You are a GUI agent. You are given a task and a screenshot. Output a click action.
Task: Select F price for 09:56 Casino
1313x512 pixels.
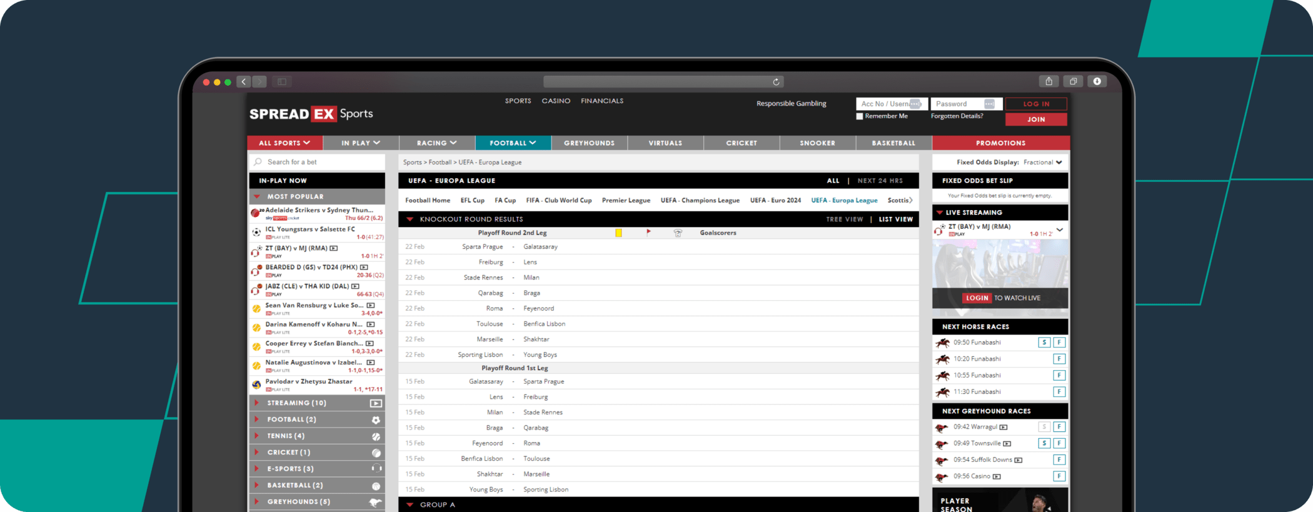pos(1059,476)
